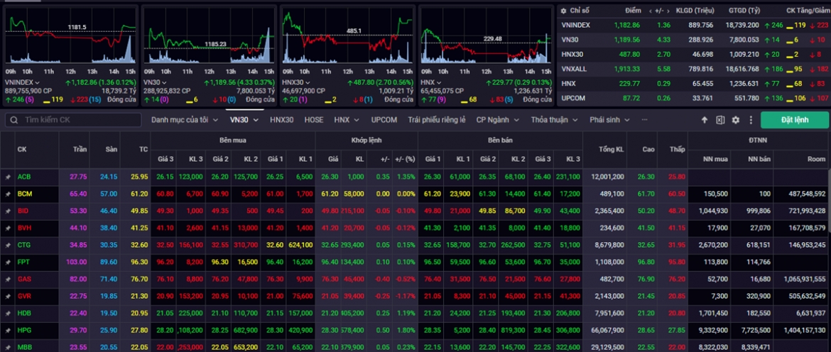Click the Đặt lệnh button
This screenshot has width=831, height=352.
tap(795, 120)
